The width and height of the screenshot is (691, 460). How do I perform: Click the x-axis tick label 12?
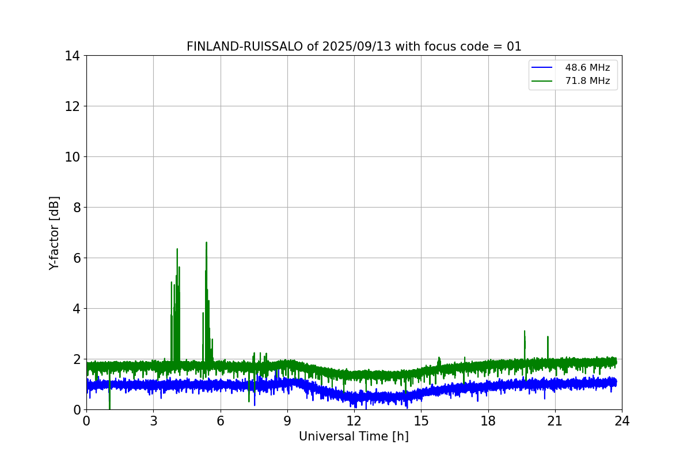[x=354, y=421]
